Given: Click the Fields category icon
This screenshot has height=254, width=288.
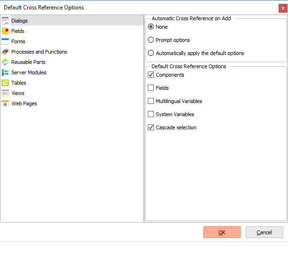Looking at the screenshot, I should [5, 31].
